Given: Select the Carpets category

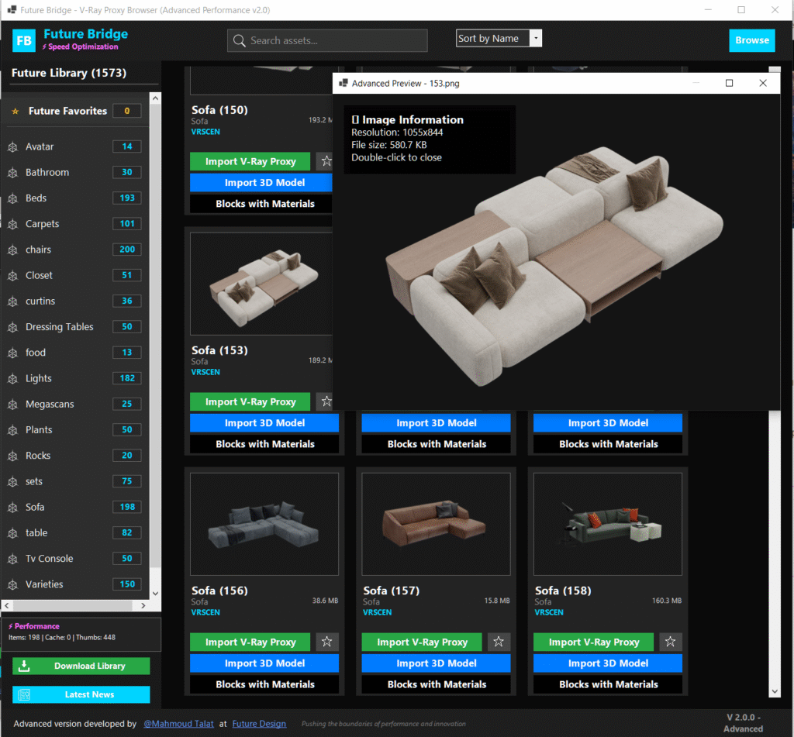Looking at the screenshot, I should tap(42, 224).
